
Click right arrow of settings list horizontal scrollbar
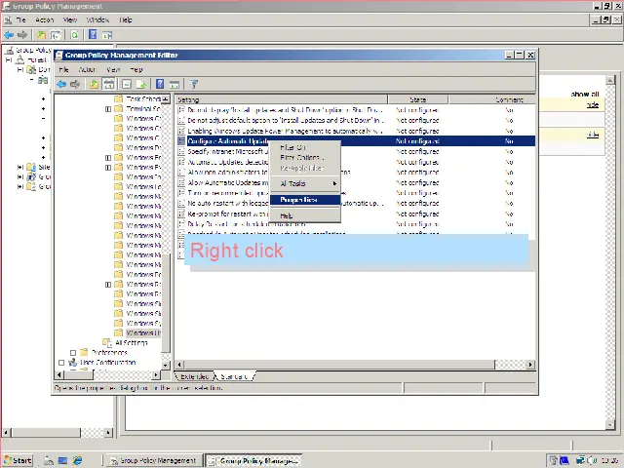pos(530,365)
